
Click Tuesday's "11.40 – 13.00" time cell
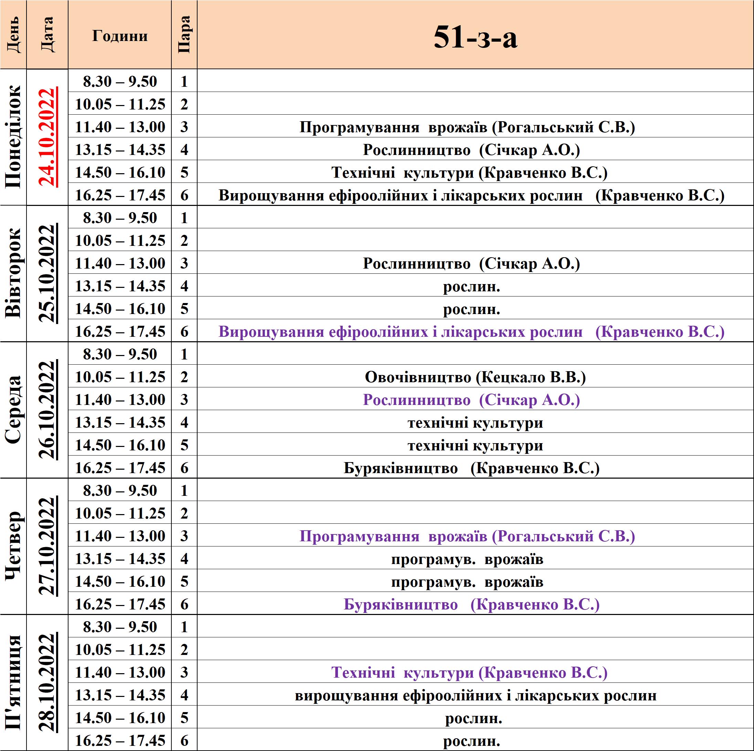pyautogui.click(x=120, y=262)
